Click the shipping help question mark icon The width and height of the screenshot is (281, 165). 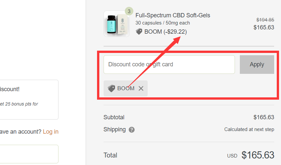(132, 130)
